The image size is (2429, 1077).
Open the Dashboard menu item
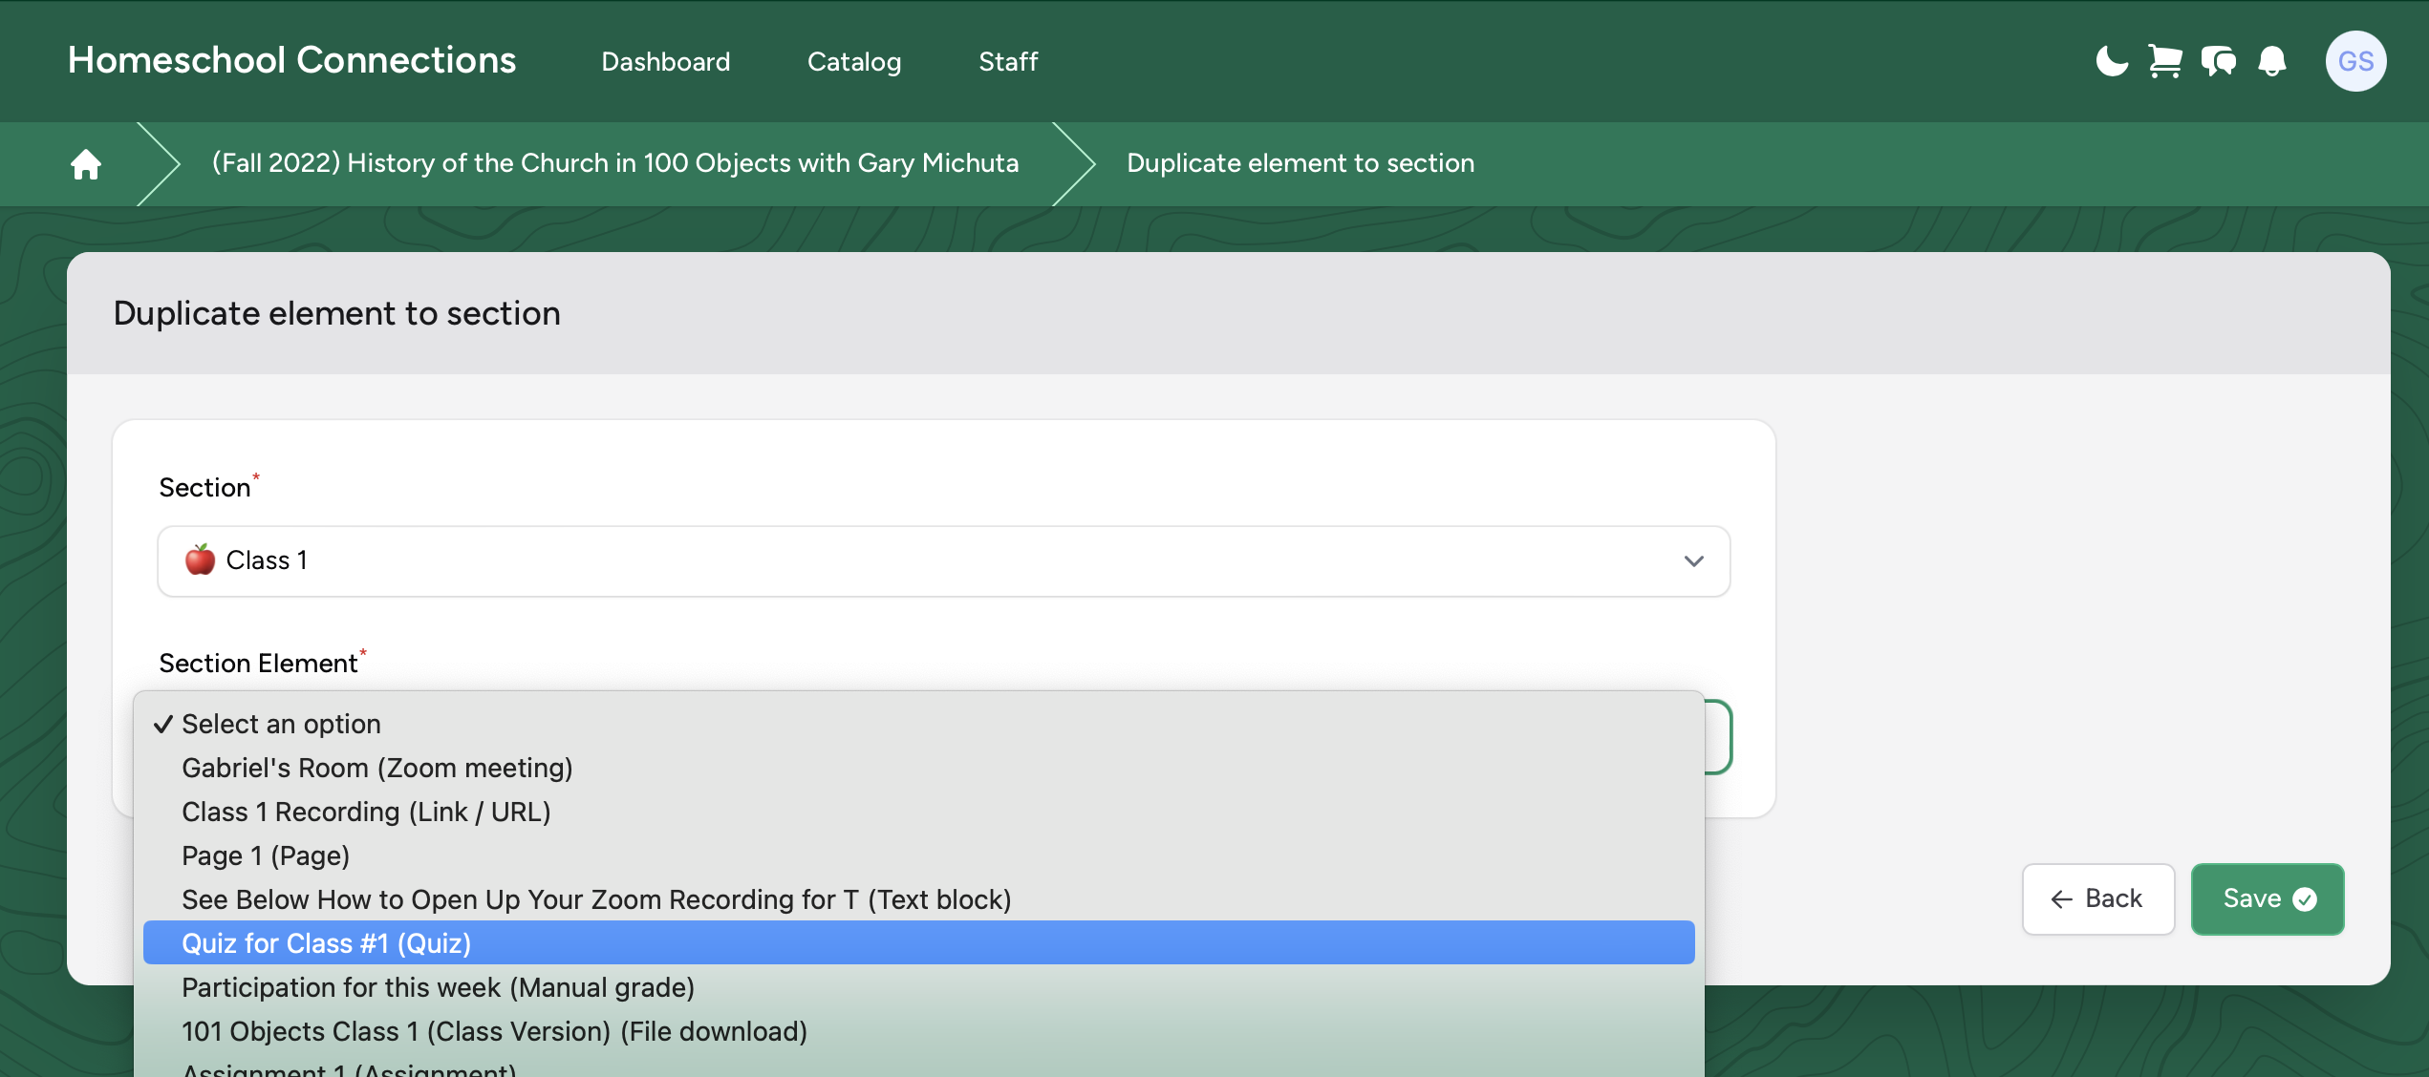pos(666,62)
